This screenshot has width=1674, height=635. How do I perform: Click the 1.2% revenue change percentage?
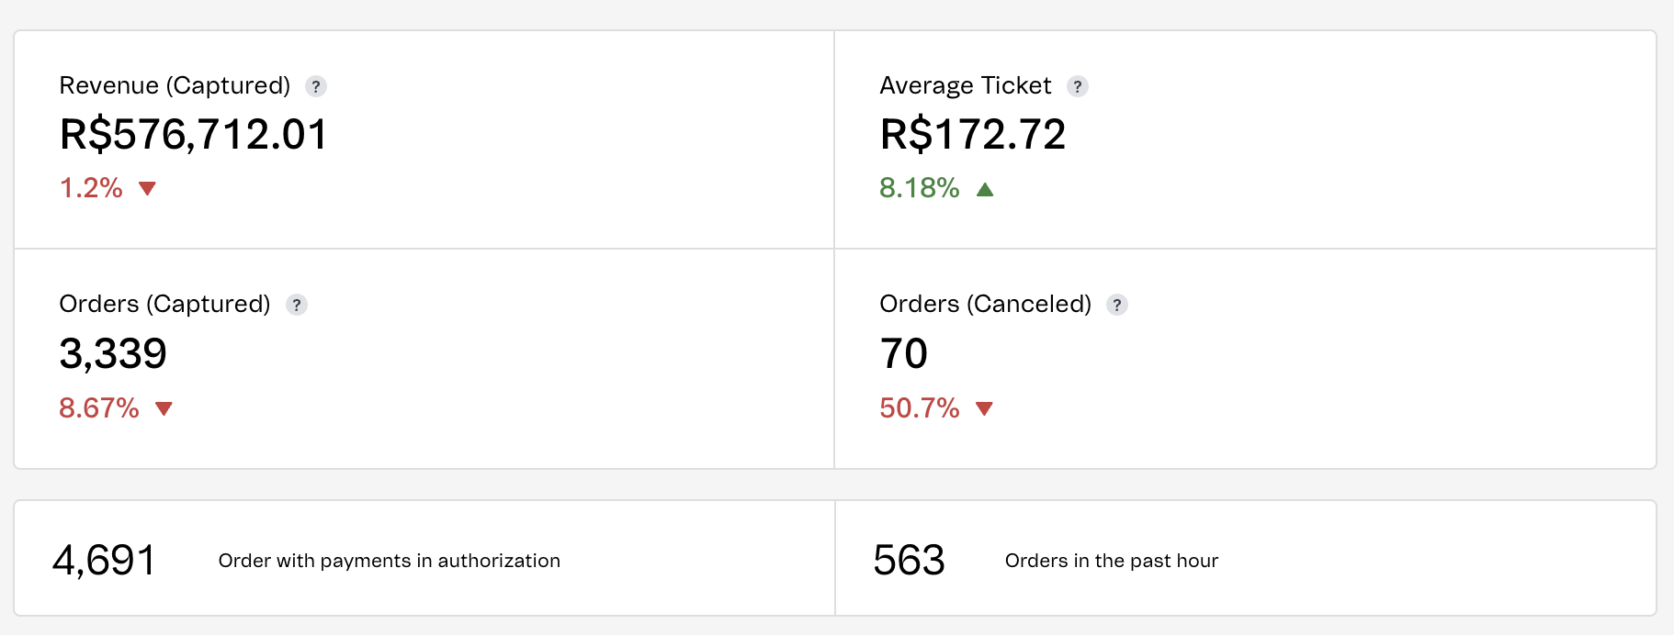coord(91,188)
